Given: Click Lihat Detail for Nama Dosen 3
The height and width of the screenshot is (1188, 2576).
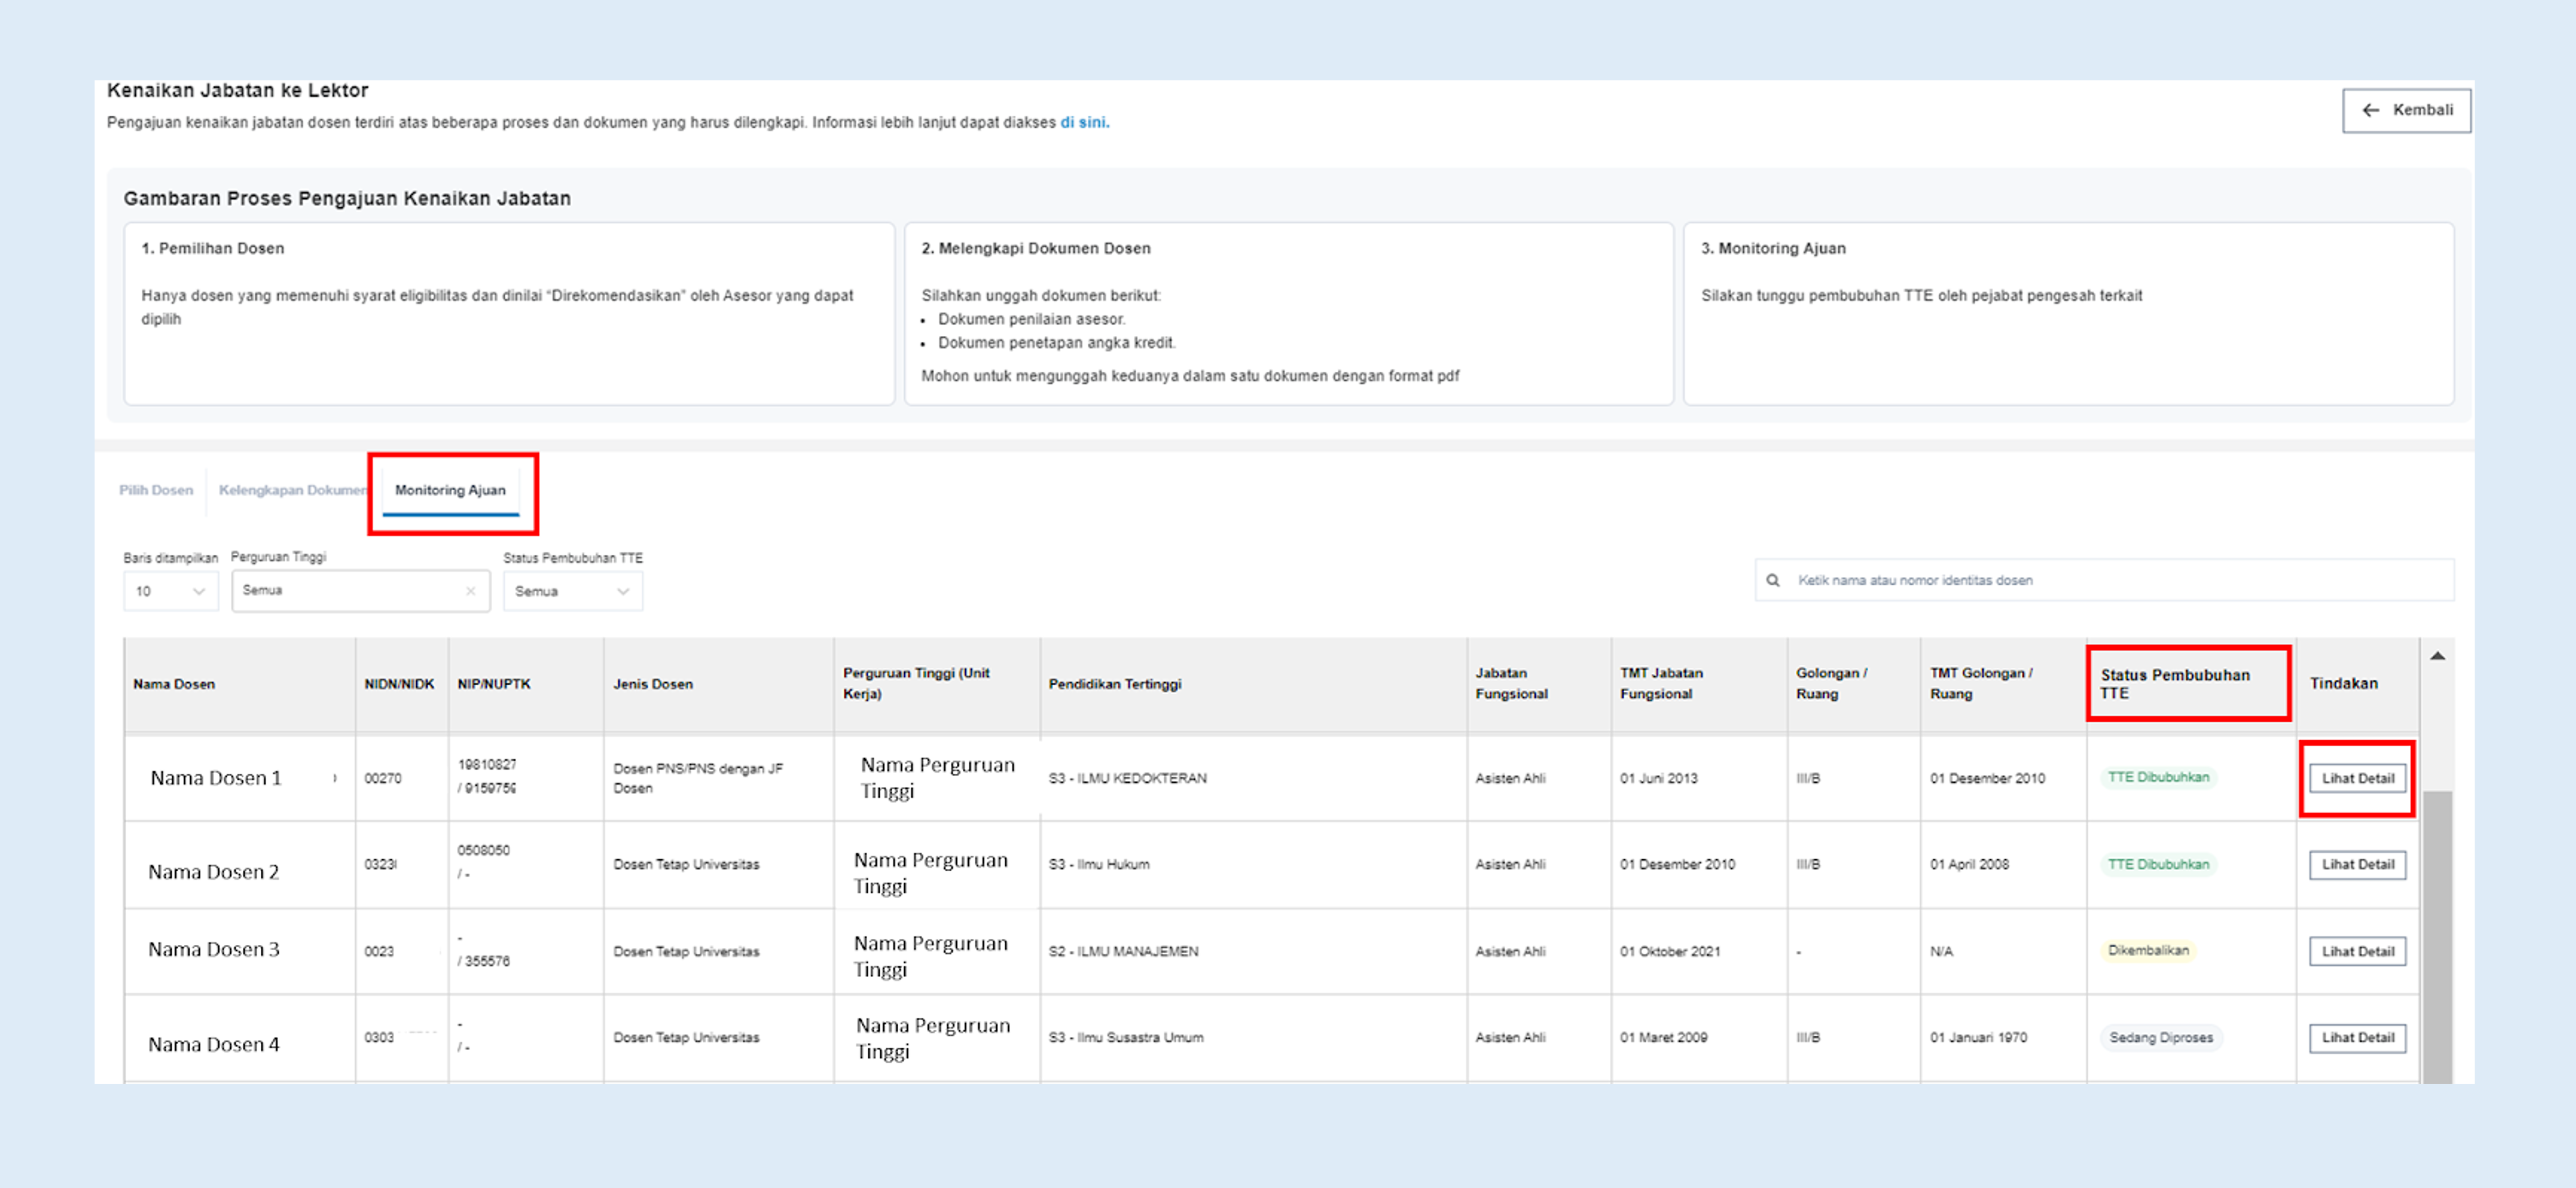Looking at the screenshot, I should pyautogui.click(x=2357, y=952).
